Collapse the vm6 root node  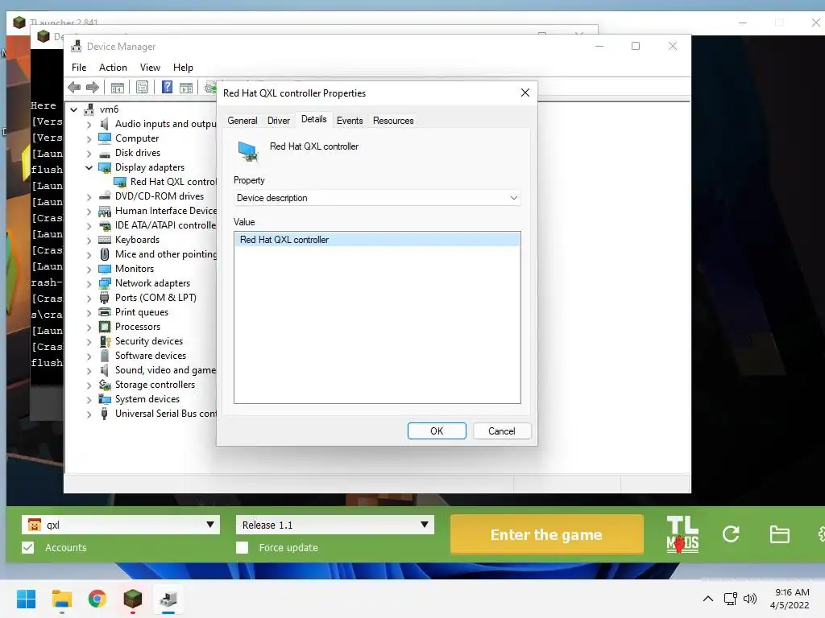tap(74, 109)
